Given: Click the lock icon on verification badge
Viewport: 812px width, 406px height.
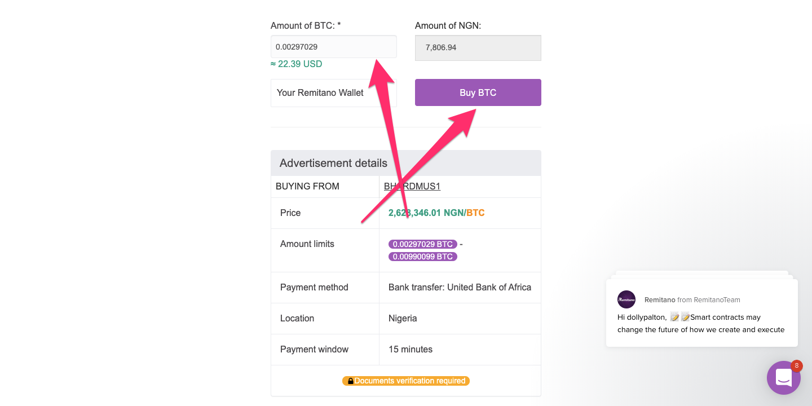Looking at the screenshot, I should (x=350, y=381).
